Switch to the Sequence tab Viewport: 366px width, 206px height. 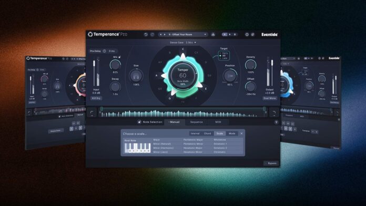click(x=196, y=122)
